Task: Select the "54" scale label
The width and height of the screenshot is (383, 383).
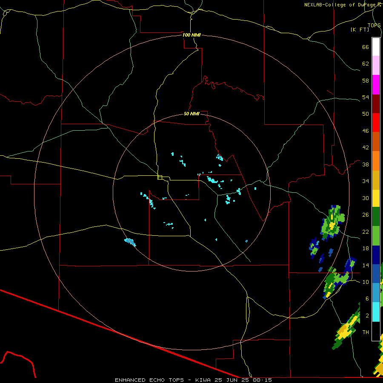Action: pos(366,97)
